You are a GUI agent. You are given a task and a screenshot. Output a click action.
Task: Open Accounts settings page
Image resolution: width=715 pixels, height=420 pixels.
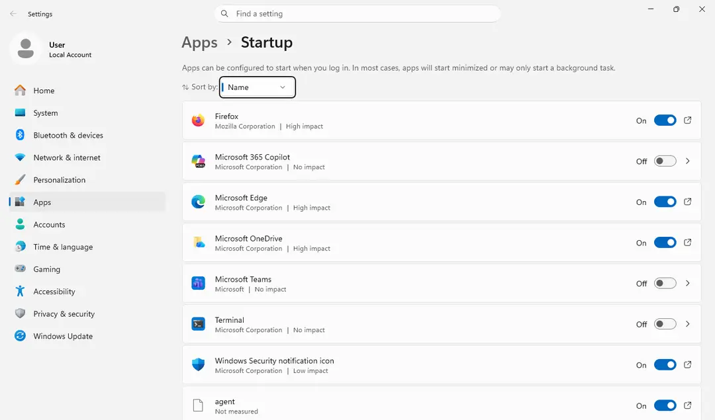(x=87, y=224)
